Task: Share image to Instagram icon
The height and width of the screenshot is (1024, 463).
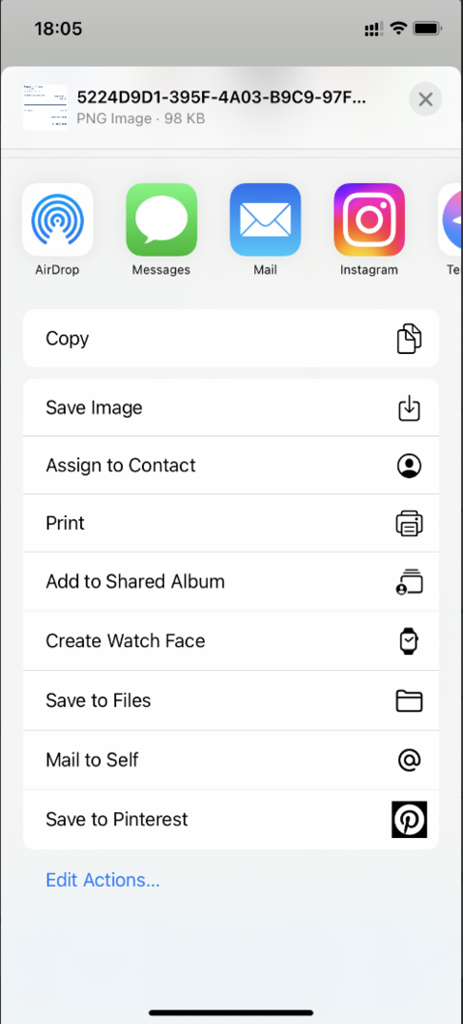Action: point(369,219)
